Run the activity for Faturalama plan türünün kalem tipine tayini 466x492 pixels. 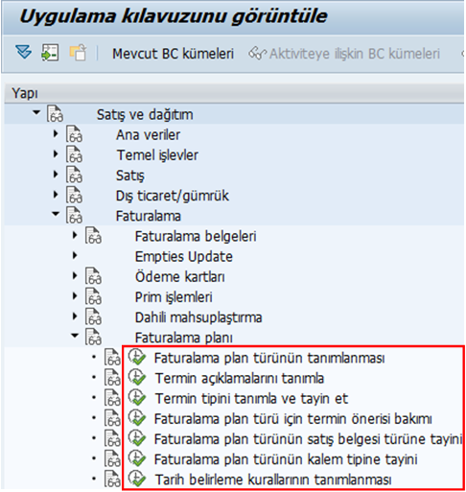click(x=137, y=458)
